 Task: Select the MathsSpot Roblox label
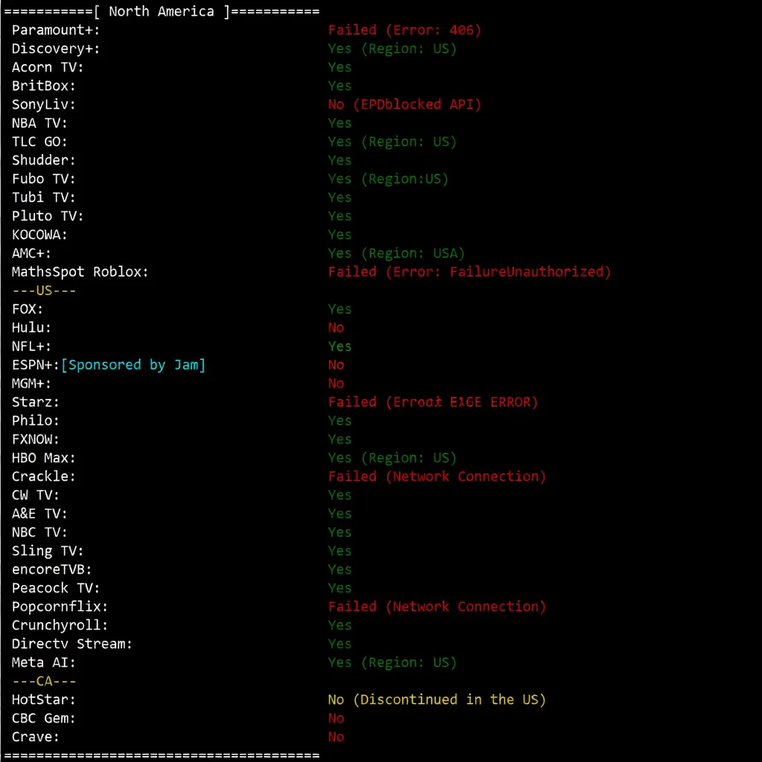tap(80, 272)
